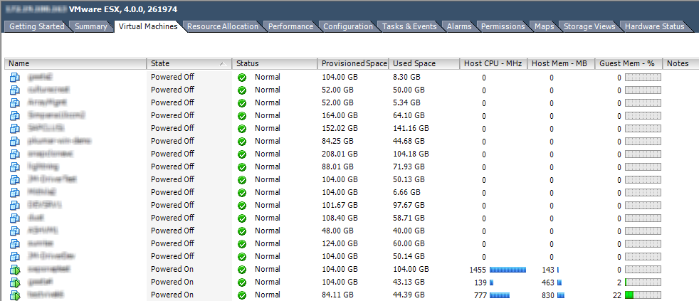The height and width of the screenshot is (301, 699).
Task: Select the powered-on VM icon with 777 MHz CPU
Action: pyautogui.click(x=15, y=295)
